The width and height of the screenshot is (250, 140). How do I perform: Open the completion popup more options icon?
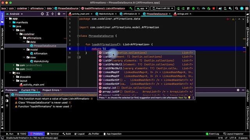point(193,98)
